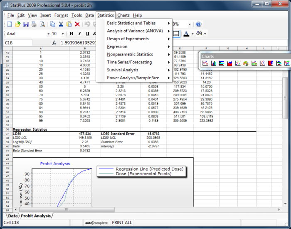Choose the red area chart icon

click(229, 63)
